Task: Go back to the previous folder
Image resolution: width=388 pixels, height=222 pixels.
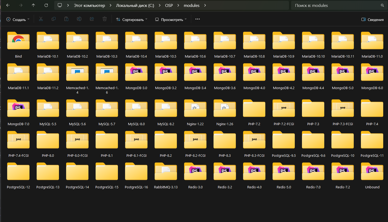Action: pyautogui.click(x=8, y=5)
